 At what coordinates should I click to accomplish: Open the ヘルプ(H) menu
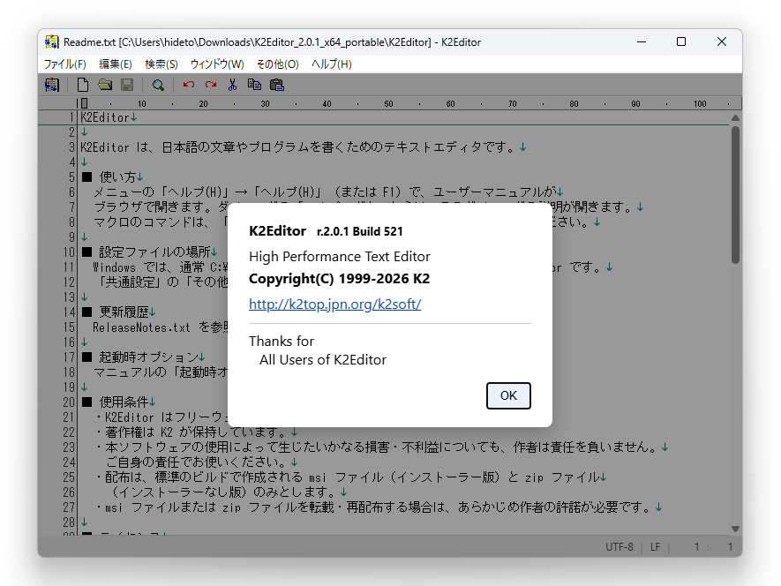[x=332, y=64]
